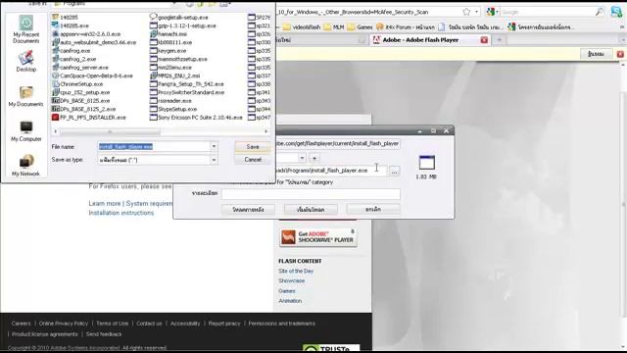Click the File name input field
This screenshot has height=353, width=627.
[155, 146]
